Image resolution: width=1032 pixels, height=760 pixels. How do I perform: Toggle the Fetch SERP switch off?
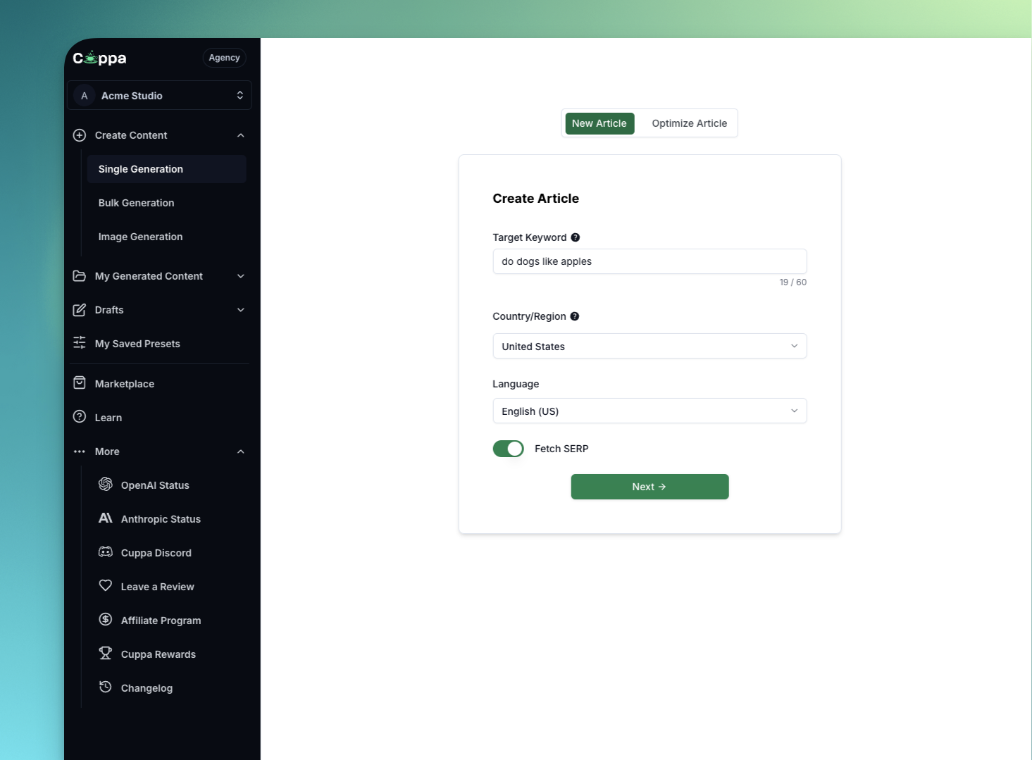point(508,449)
